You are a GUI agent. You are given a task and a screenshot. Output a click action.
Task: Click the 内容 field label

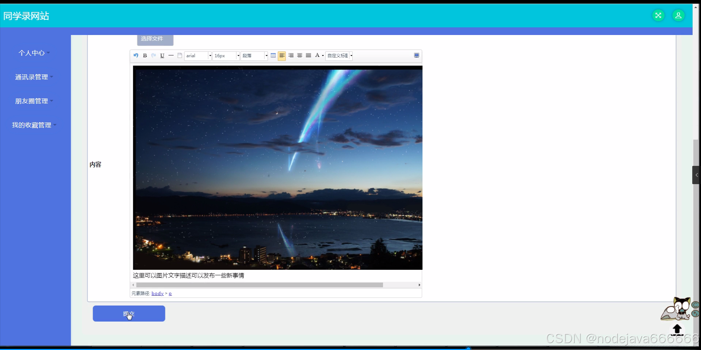[x=95, y=165]
